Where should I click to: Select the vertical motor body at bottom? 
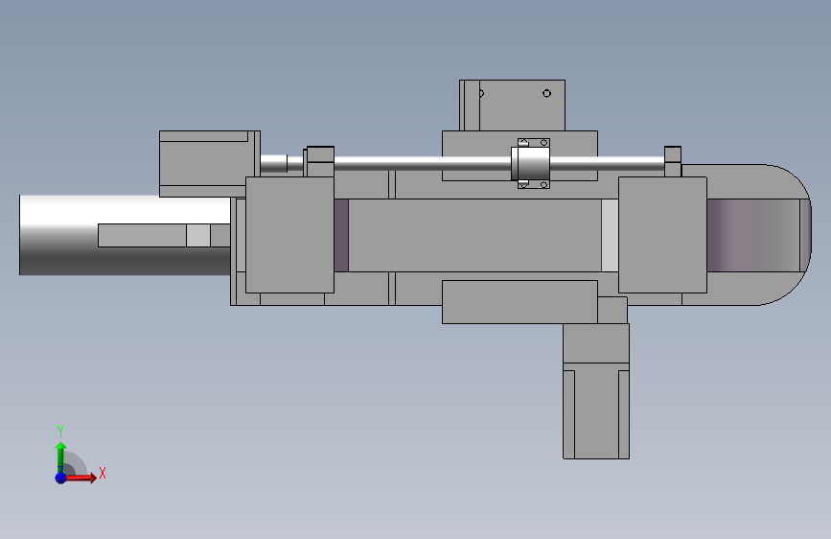(595, 410)
